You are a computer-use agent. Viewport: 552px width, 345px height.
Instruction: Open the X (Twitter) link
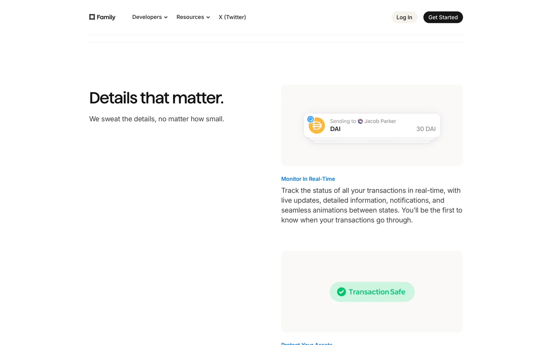(x=232, y=17)
